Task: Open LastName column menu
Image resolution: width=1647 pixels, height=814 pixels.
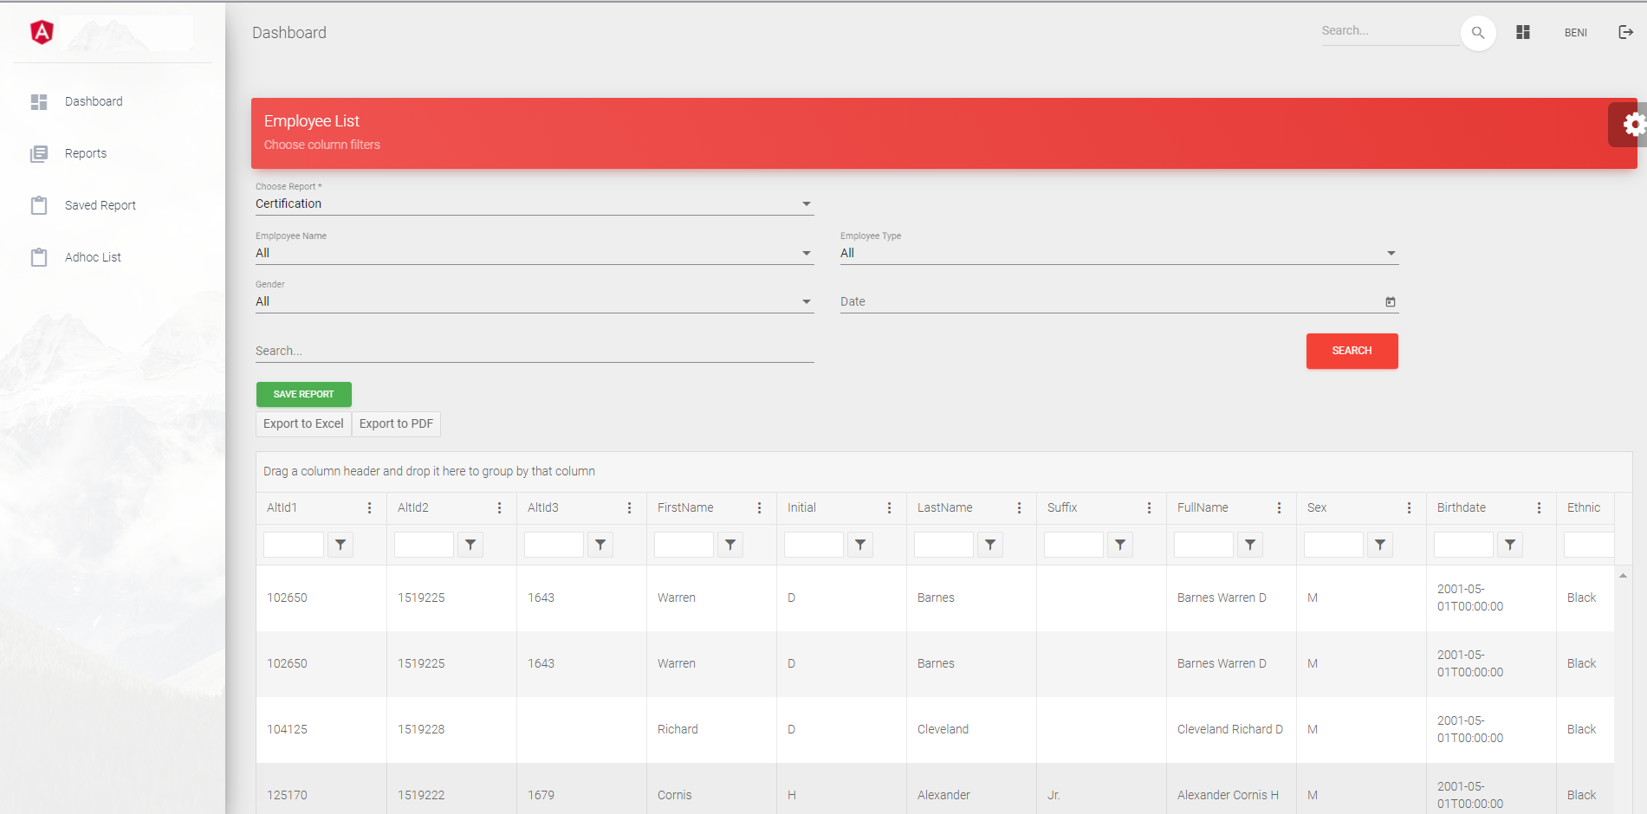Action: coord(1019,508)
